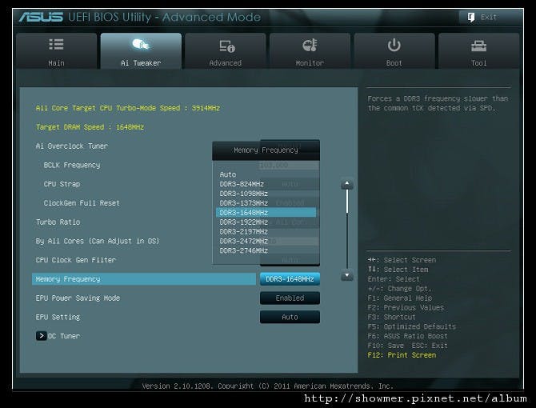Choose DDR3-1373MHz memory frequency
The height and width of the screenshot is (408, 536).
tap(244, 203)
